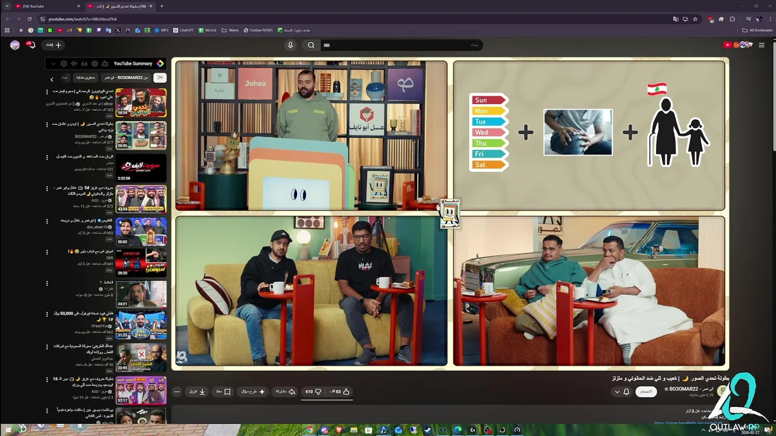Open Chrome from the Windows taskbar
The height and width of the screenshot is (436, 776).
(x=310, y=430)
